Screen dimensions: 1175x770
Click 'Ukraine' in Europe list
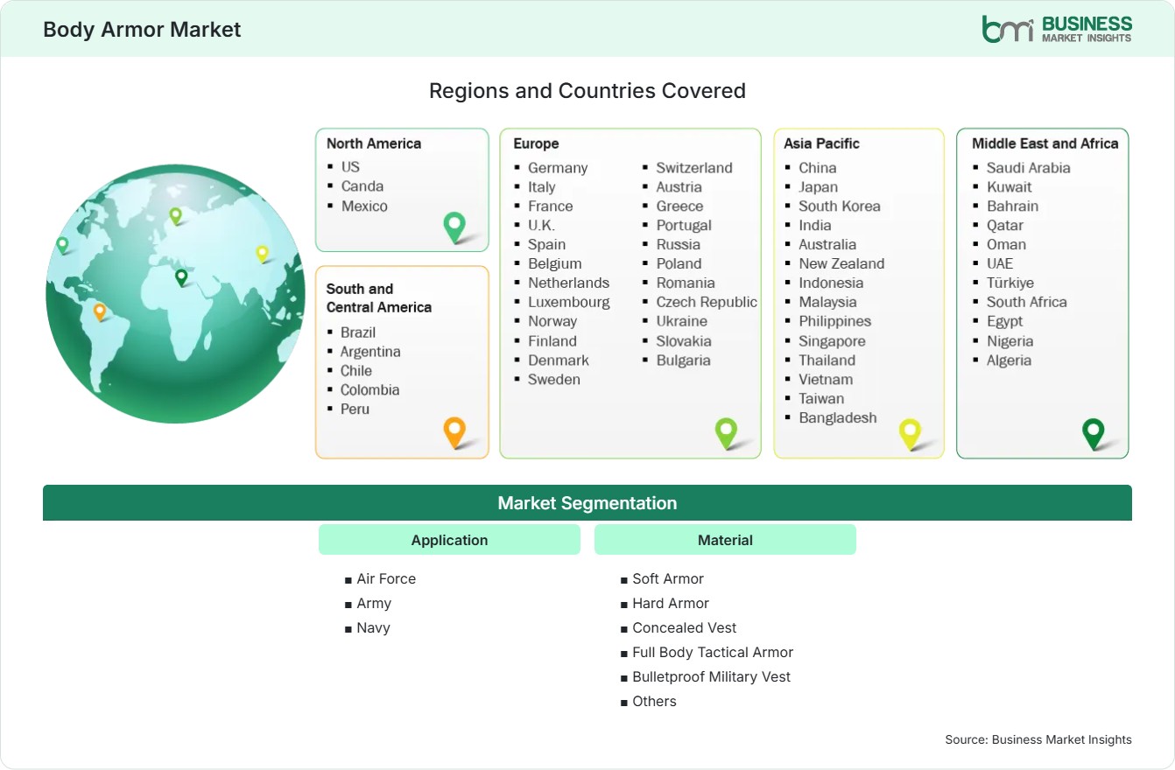682,321
